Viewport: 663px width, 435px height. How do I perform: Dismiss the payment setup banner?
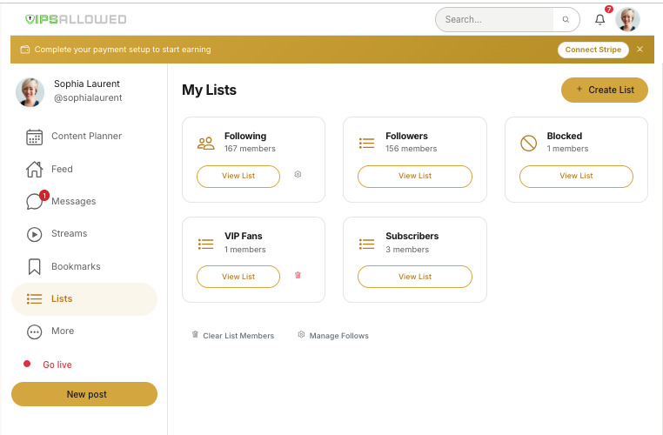tap(640, 50)
